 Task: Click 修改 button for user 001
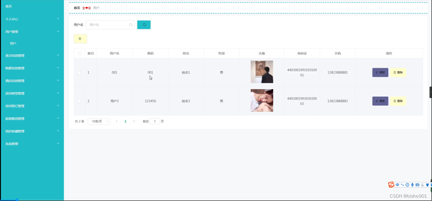(380, 72)
